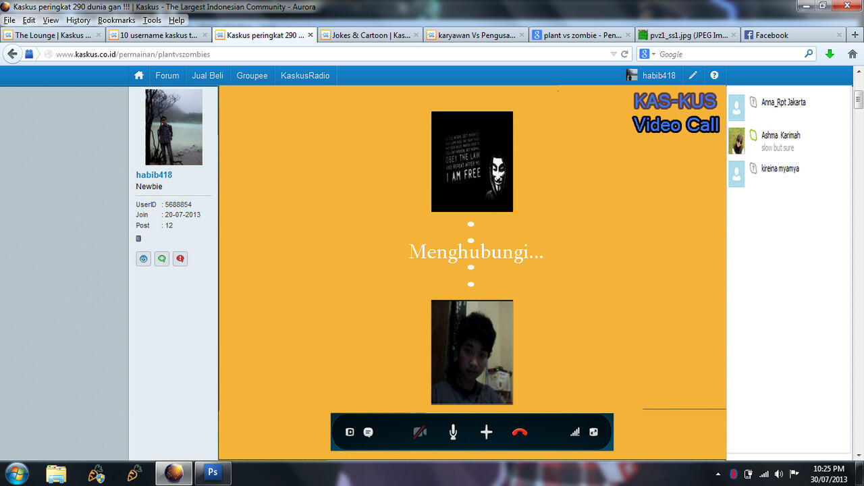Open the volume control in system tray
The height and width of the screenshot is (486, 864).
point(779,474)
